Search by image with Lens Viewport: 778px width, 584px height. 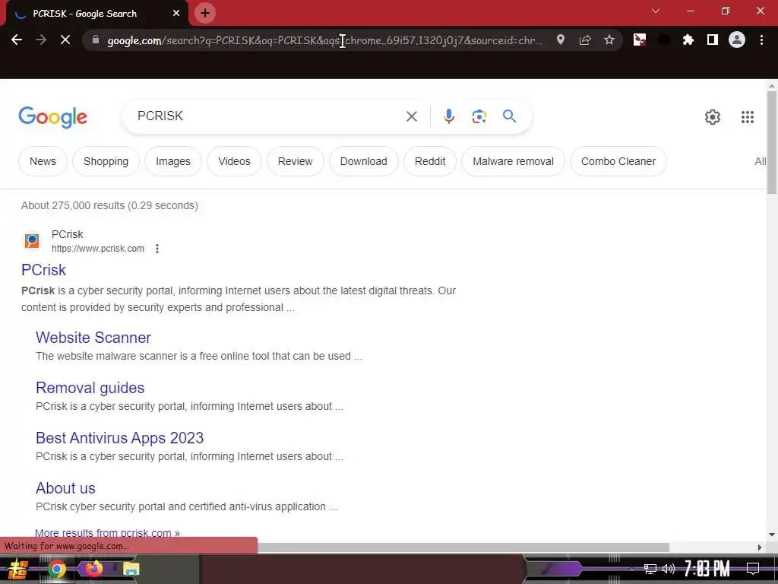(x=479, y=116)
